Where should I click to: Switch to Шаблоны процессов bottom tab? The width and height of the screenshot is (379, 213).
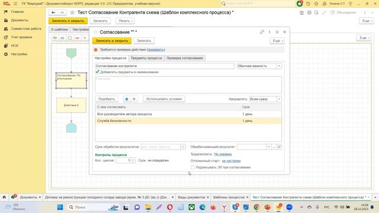229,197
